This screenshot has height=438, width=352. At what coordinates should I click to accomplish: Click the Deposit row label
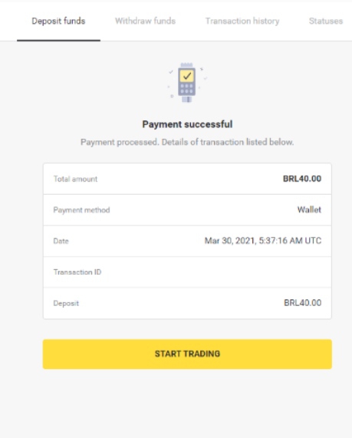(x=66, y=303)
